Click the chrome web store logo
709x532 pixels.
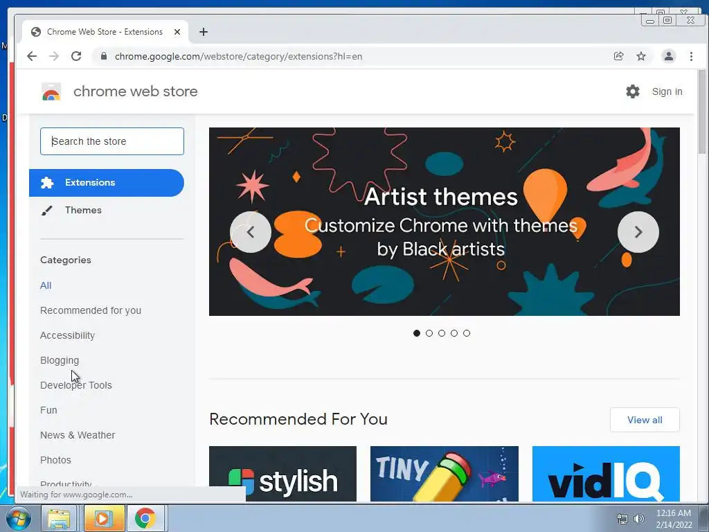click(51, 91)
